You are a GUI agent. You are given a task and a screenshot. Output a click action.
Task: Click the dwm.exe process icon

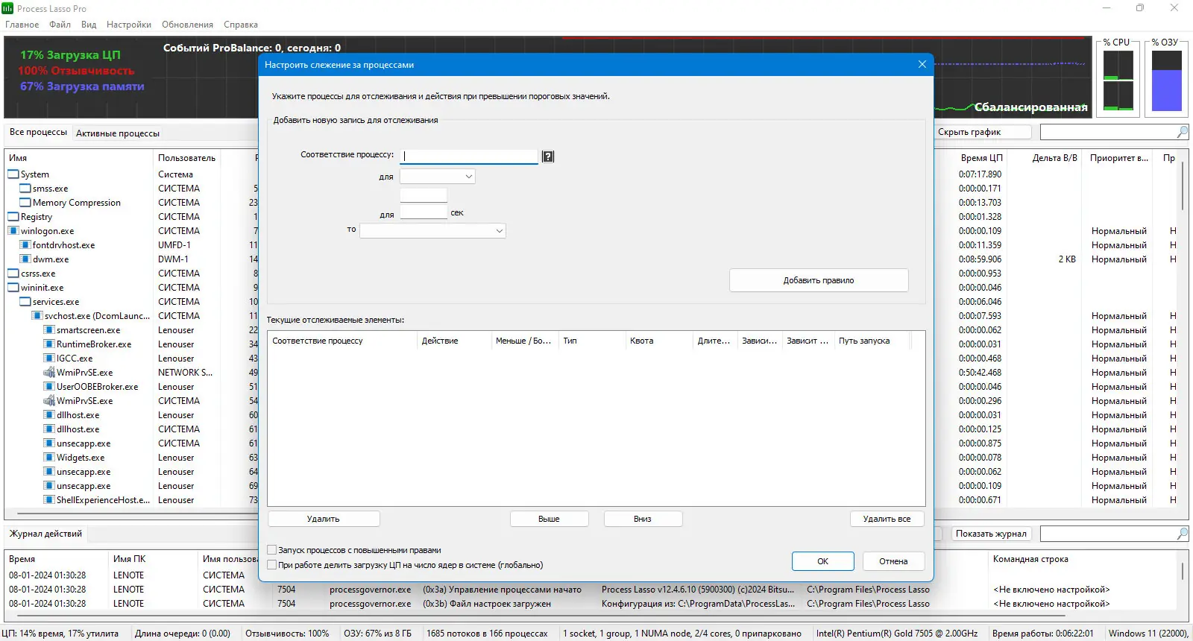tap(25, 259)
